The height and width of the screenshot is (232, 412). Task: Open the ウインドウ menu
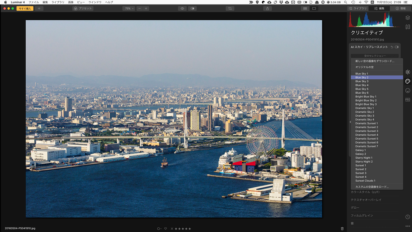coord(95,2)
